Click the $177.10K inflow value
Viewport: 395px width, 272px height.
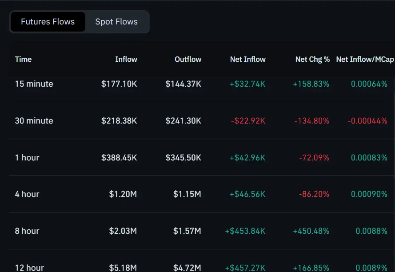(119, 84)
